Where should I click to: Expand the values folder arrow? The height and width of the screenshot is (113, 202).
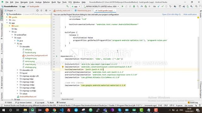coord(18,94)
